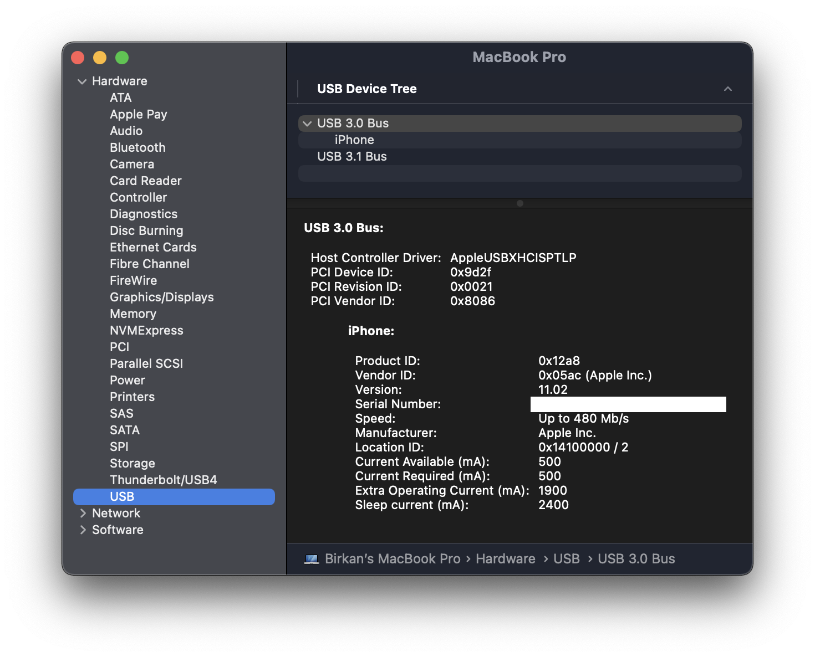Click Sleep current value 2400
This screenshot has height=657, width=815.
point(553,505)
